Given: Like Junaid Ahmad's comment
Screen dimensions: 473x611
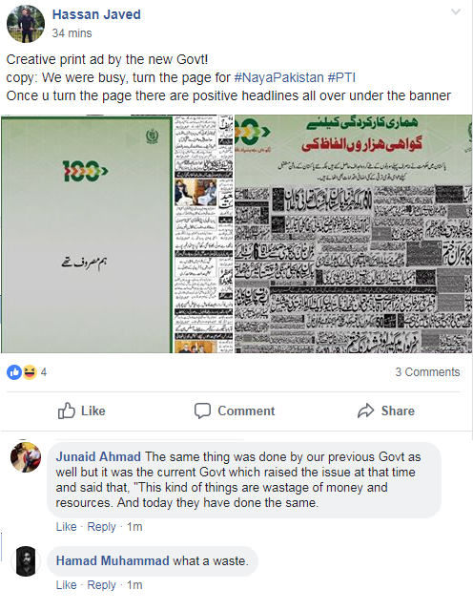Looking at the screenshot, I should 66,527.
